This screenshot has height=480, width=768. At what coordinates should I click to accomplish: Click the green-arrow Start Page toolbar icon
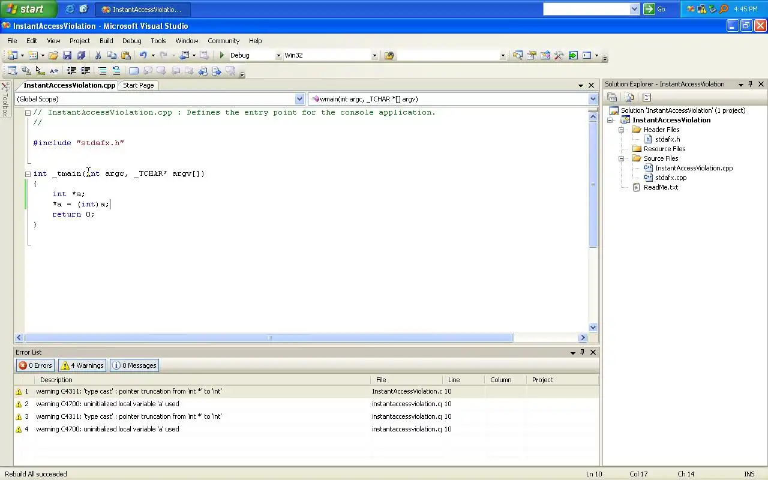click(x=573, y=55)
